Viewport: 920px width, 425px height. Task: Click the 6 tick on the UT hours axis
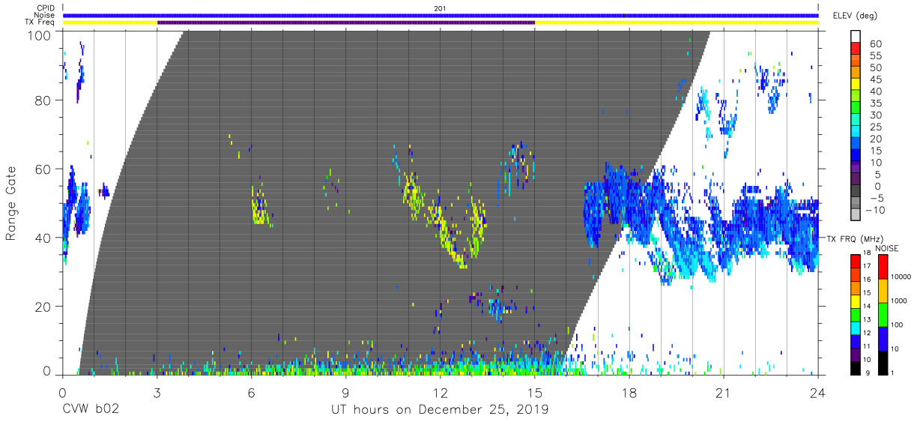pyautogui.click(x=251, y=392)
